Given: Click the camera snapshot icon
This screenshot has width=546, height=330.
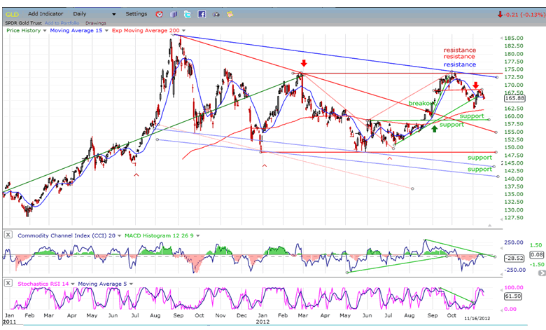Looking at the screenshot, I should pos(215,14).
